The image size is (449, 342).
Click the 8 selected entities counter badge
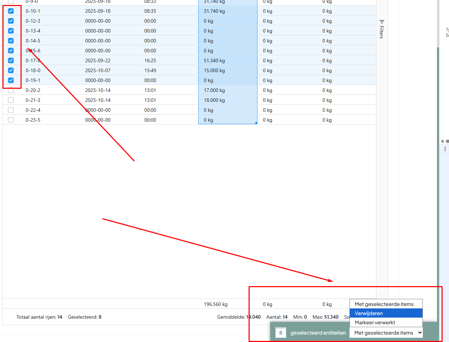tap(280, 332)
